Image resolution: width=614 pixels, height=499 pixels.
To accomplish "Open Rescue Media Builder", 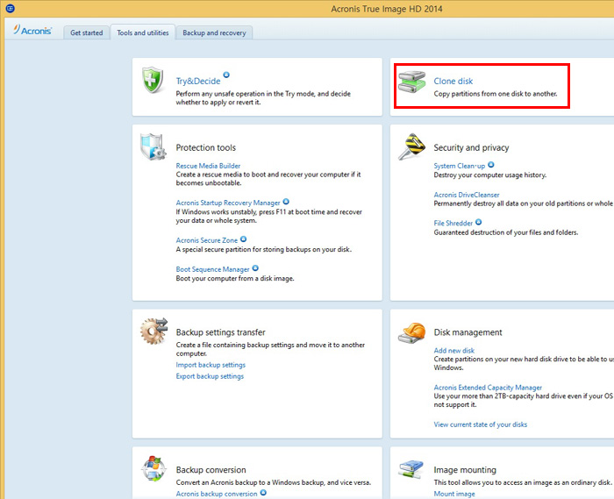I will pos(208,166).
